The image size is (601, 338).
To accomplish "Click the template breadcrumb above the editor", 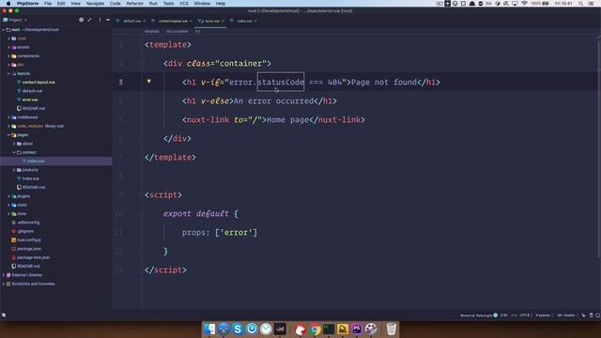I will pyautogui.click(x=152, y=31).
